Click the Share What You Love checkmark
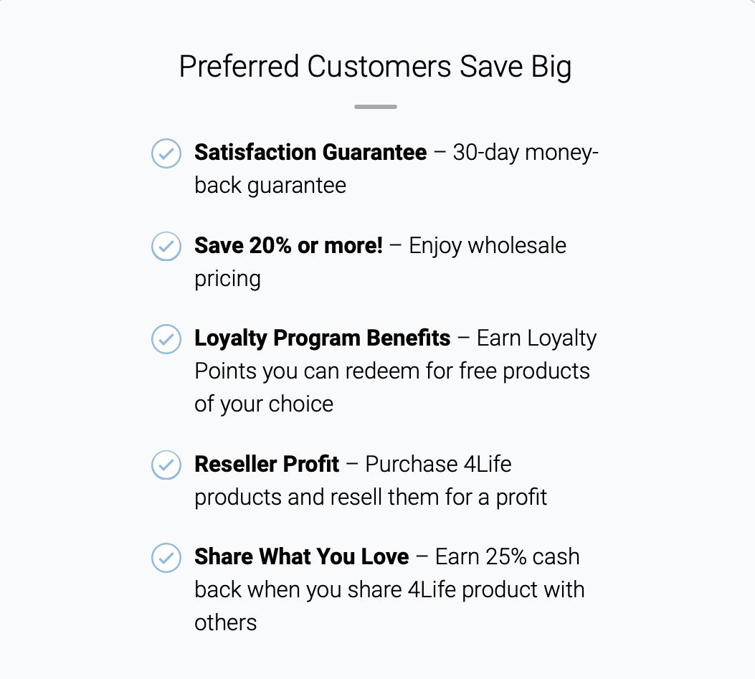 coord(166,557)
